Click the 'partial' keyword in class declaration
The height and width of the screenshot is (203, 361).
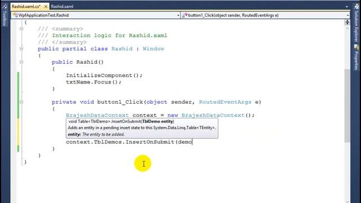(74, 49)
